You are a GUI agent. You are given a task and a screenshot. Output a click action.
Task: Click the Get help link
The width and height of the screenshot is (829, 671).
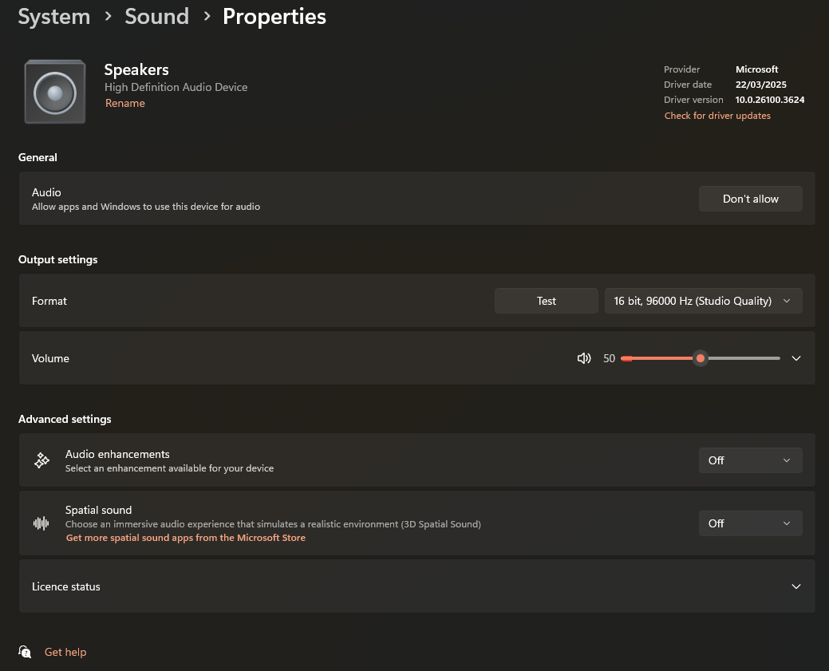click(x=65, y=652)
